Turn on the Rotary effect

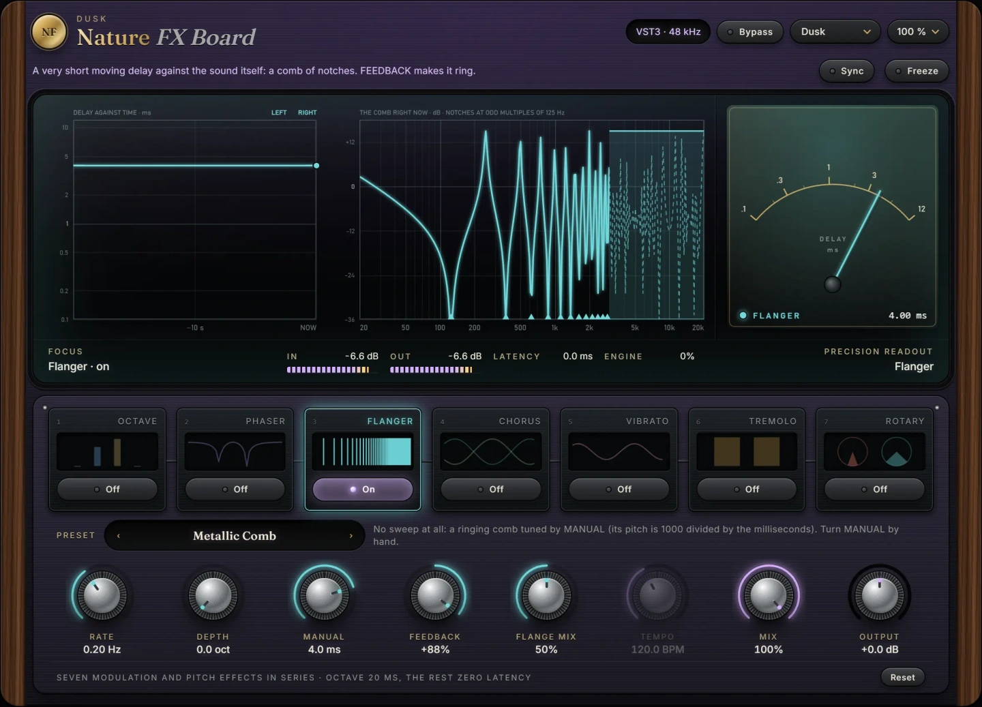pyautogui.click(x=875, y=490)
